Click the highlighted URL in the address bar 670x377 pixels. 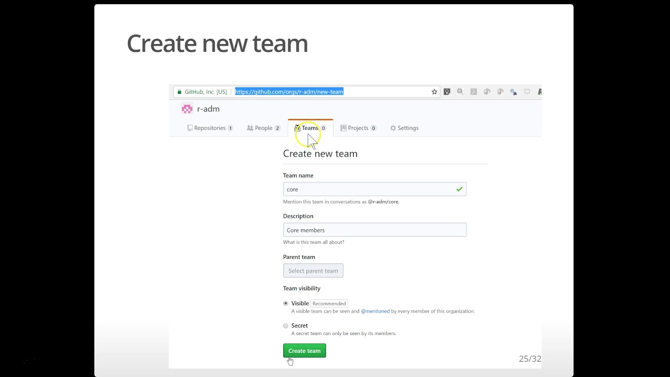click(289, 92)
